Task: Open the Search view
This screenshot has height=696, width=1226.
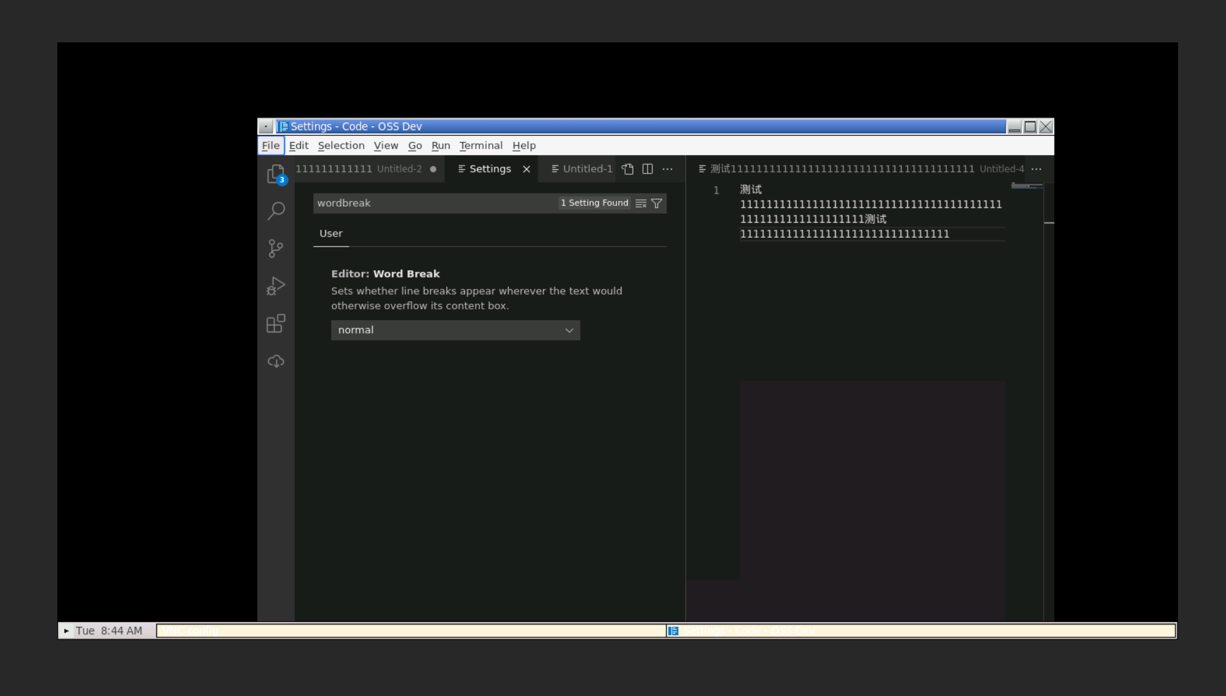Action: (x=276, y=211)
